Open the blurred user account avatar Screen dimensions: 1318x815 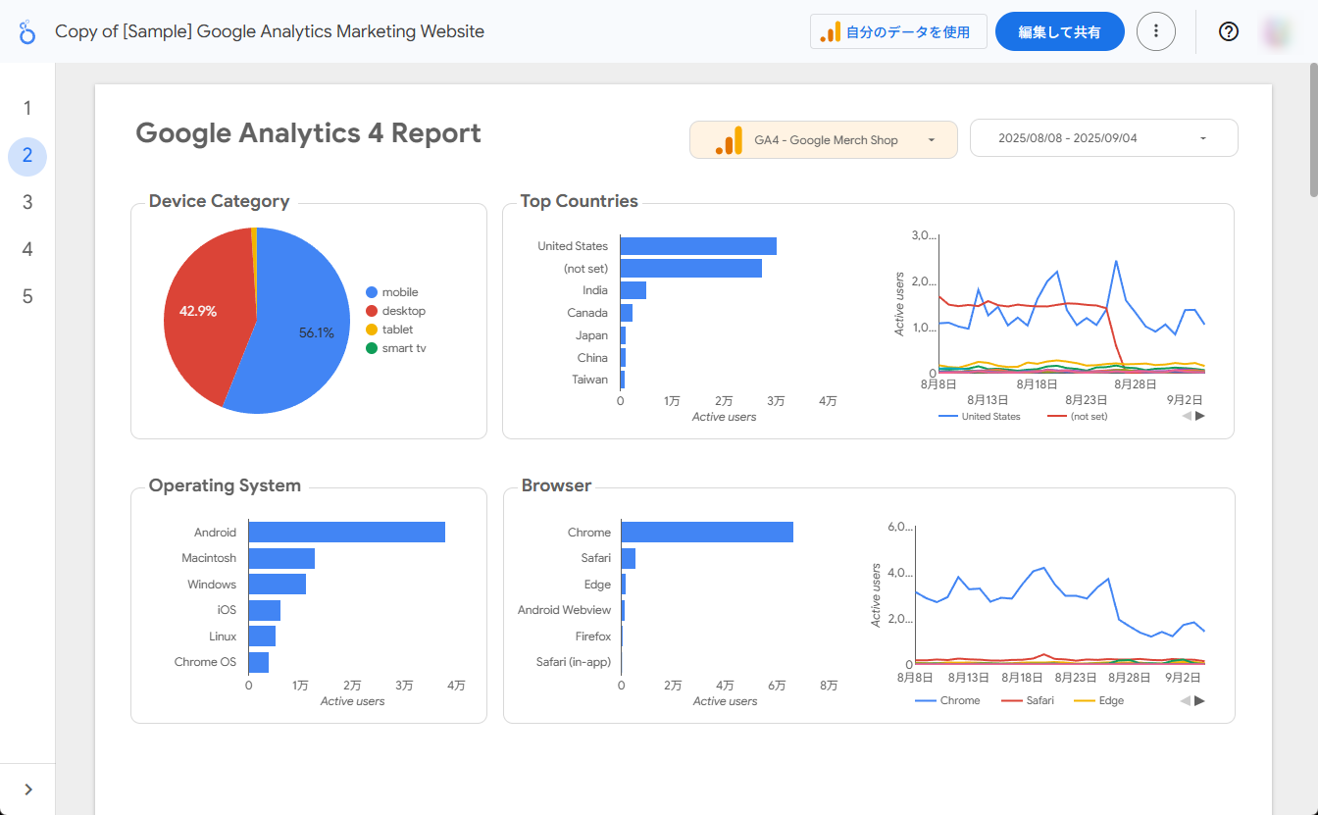coord(1278,31)
